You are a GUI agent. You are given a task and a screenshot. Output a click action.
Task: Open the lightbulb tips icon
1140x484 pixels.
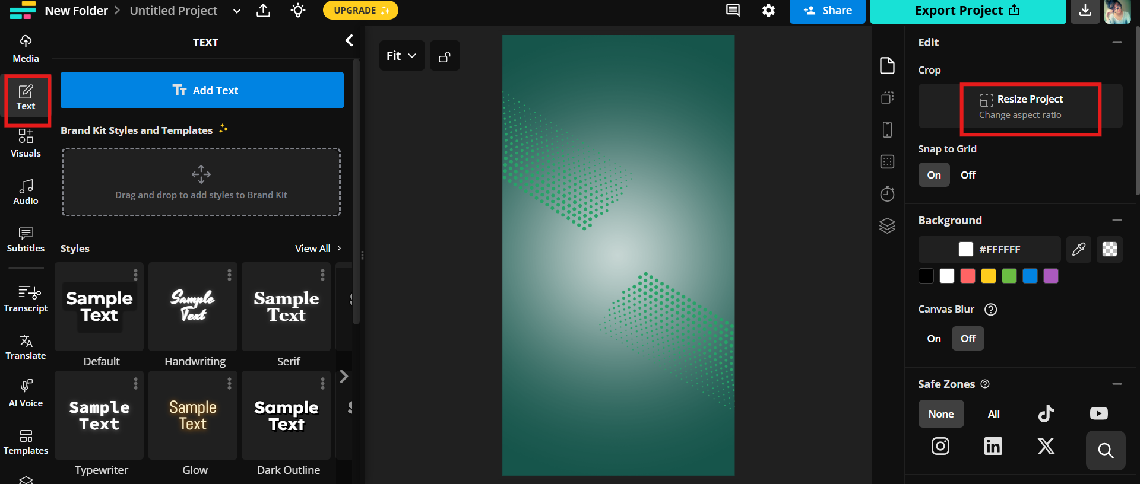298,11
